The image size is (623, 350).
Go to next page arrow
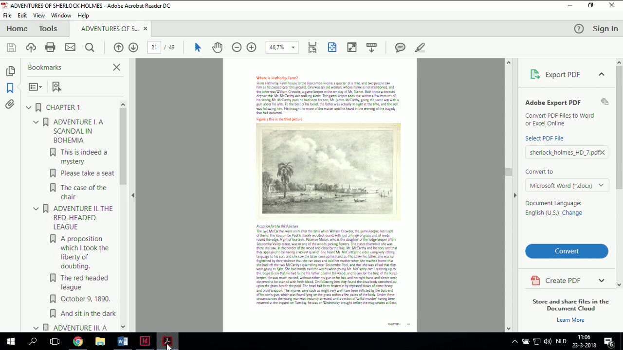pyautogui.click(x=133, y=47)
